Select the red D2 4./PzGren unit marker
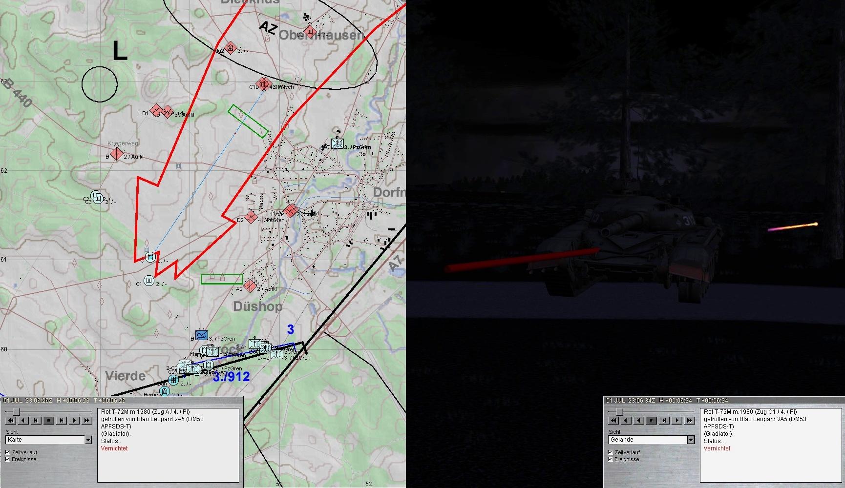This screenshot has height=488, width=845. click(x=251, y=217)
